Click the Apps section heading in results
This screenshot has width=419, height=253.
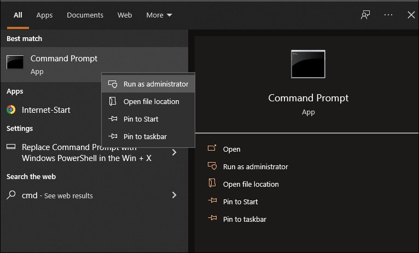coord(15,91)
